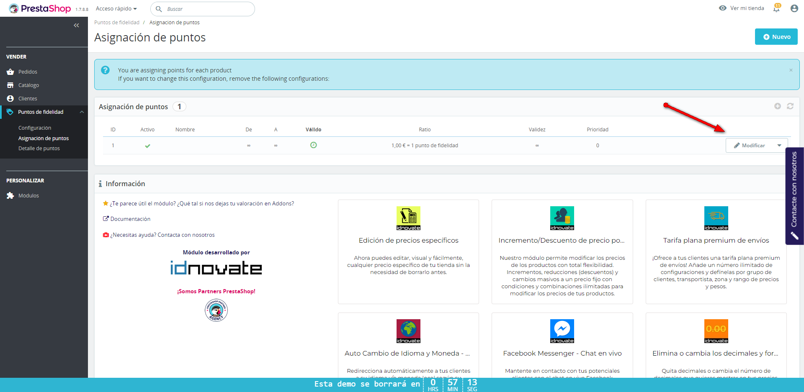Click the Válido column header
Screen dimensions: 804x392
[313, 130]
